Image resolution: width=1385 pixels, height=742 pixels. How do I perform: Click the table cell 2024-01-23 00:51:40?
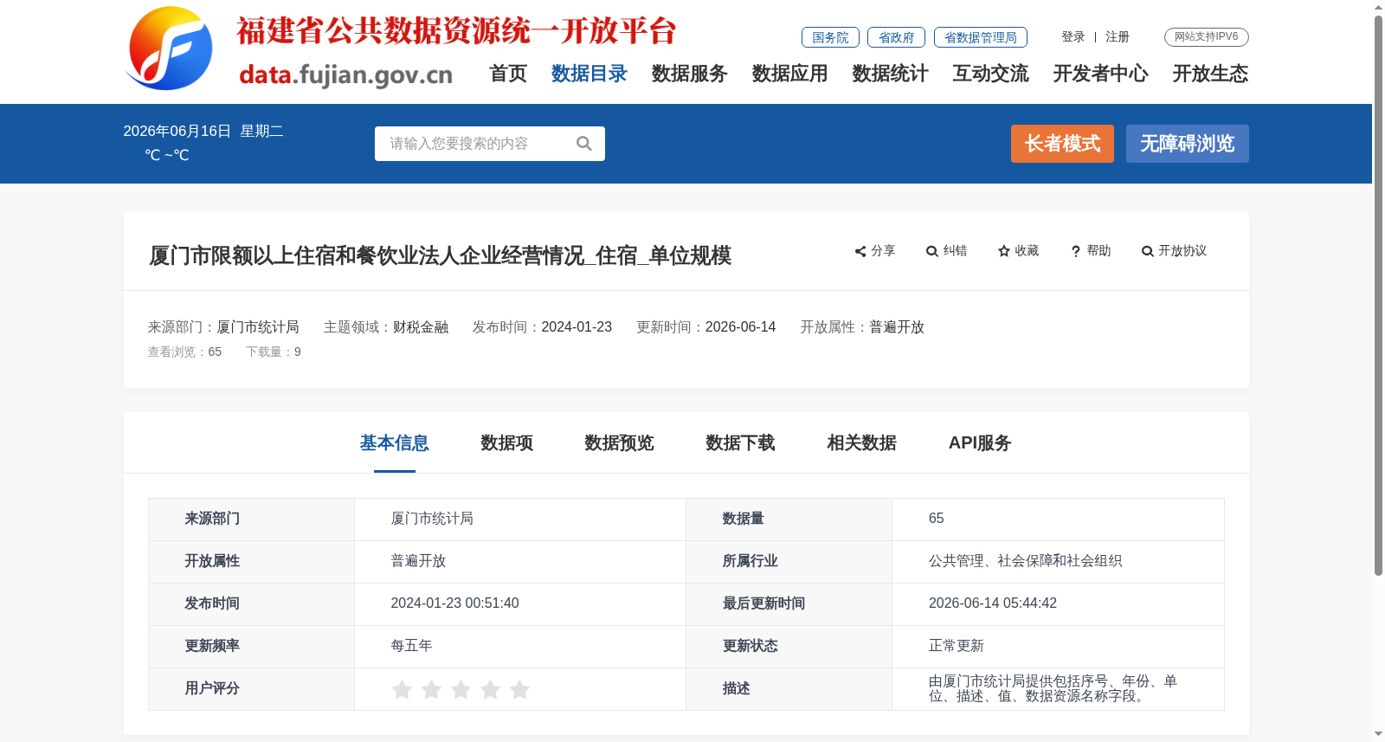point(454,603)
